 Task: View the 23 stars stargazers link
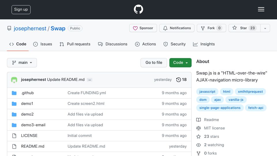208,137
